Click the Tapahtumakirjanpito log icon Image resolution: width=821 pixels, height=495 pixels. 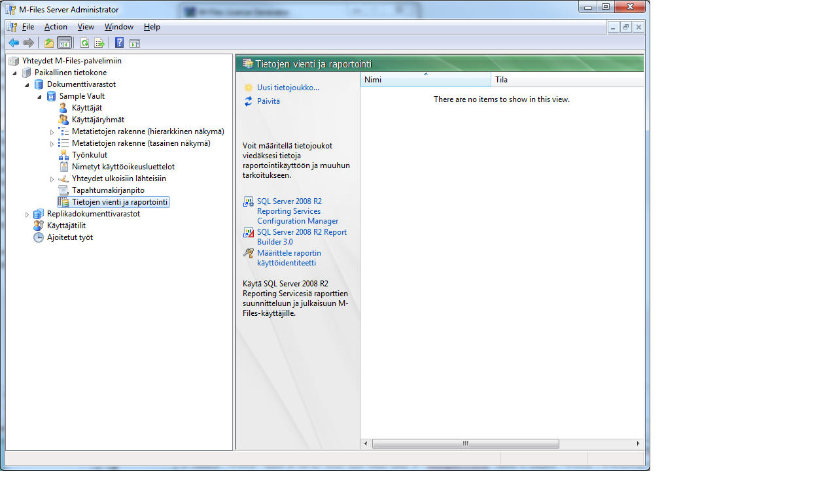63,190
